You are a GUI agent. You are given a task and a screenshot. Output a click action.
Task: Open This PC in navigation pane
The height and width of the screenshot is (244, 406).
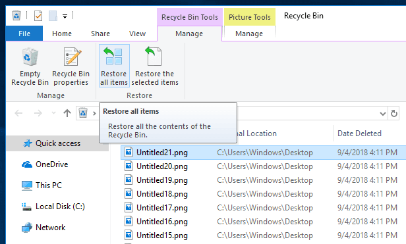tap(49, 185)
